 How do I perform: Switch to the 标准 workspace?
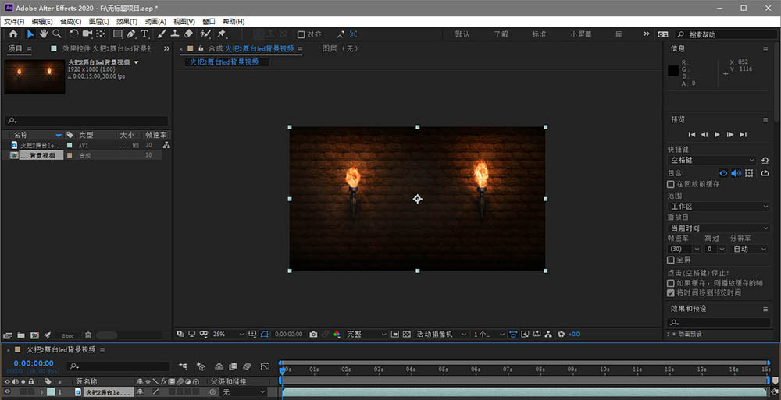click(539, 34)
